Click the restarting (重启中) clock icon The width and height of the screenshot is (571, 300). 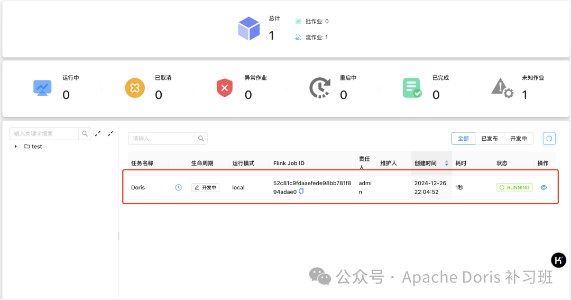point(320,88)
